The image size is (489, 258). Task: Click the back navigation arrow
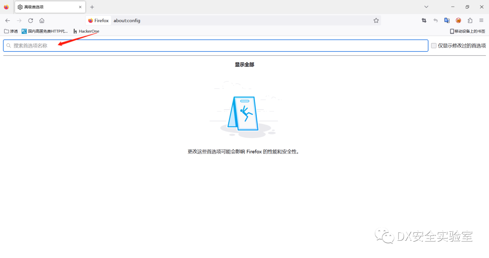coord(8,20)
